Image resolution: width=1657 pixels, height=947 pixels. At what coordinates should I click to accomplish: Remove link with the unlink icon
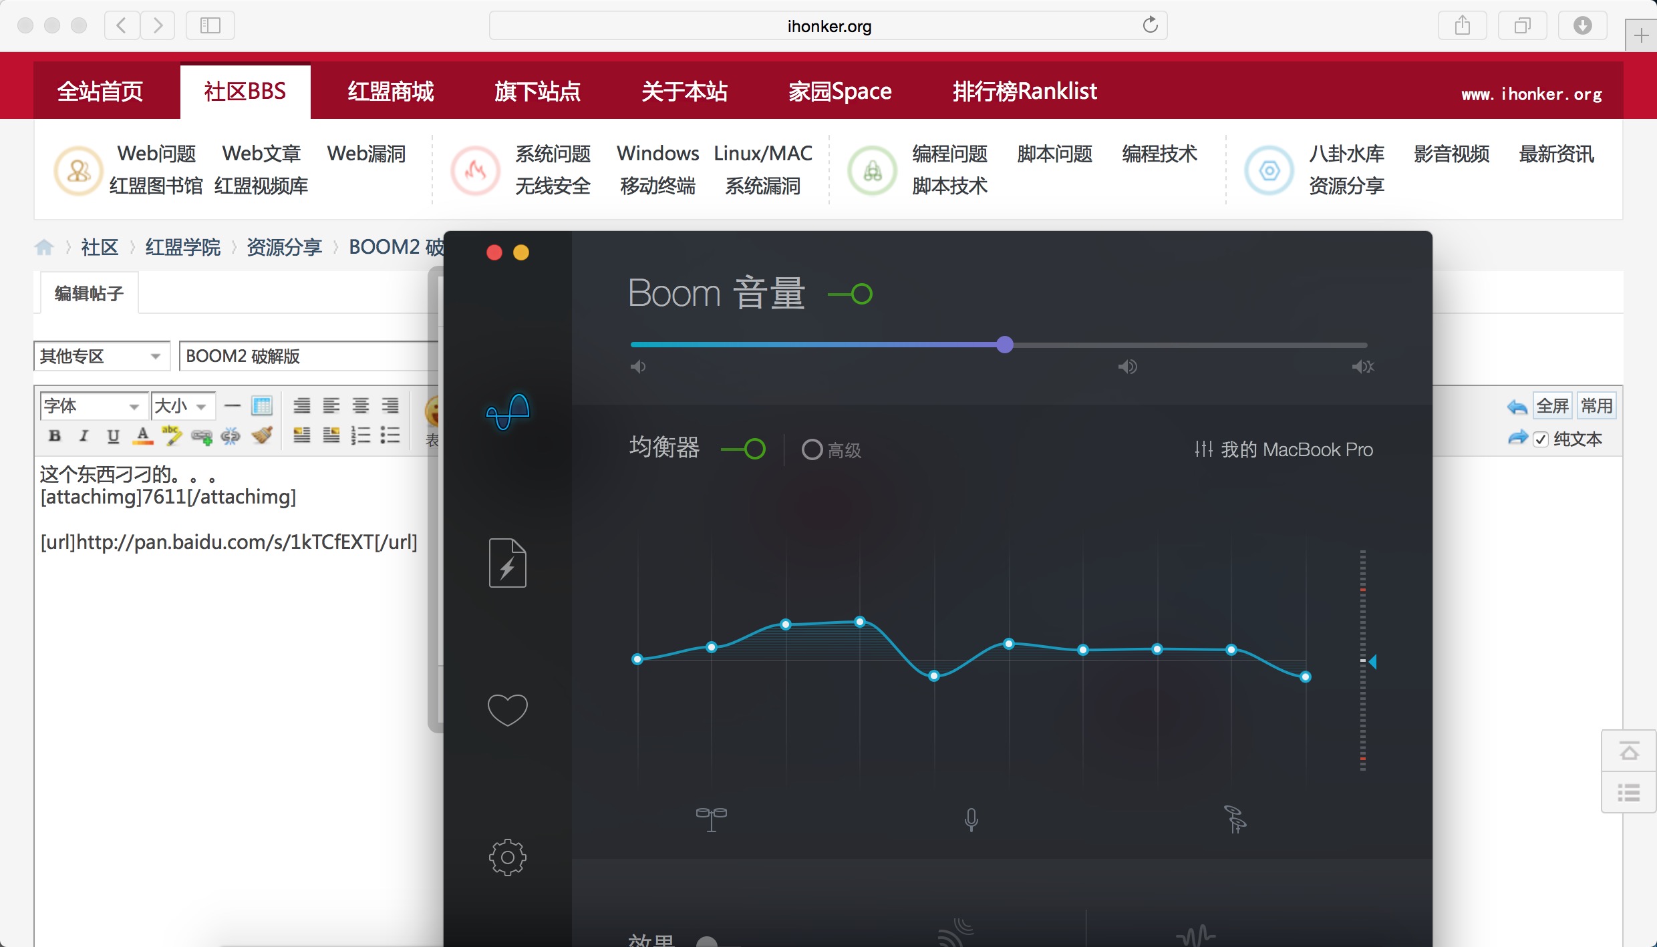pos(231,437)
